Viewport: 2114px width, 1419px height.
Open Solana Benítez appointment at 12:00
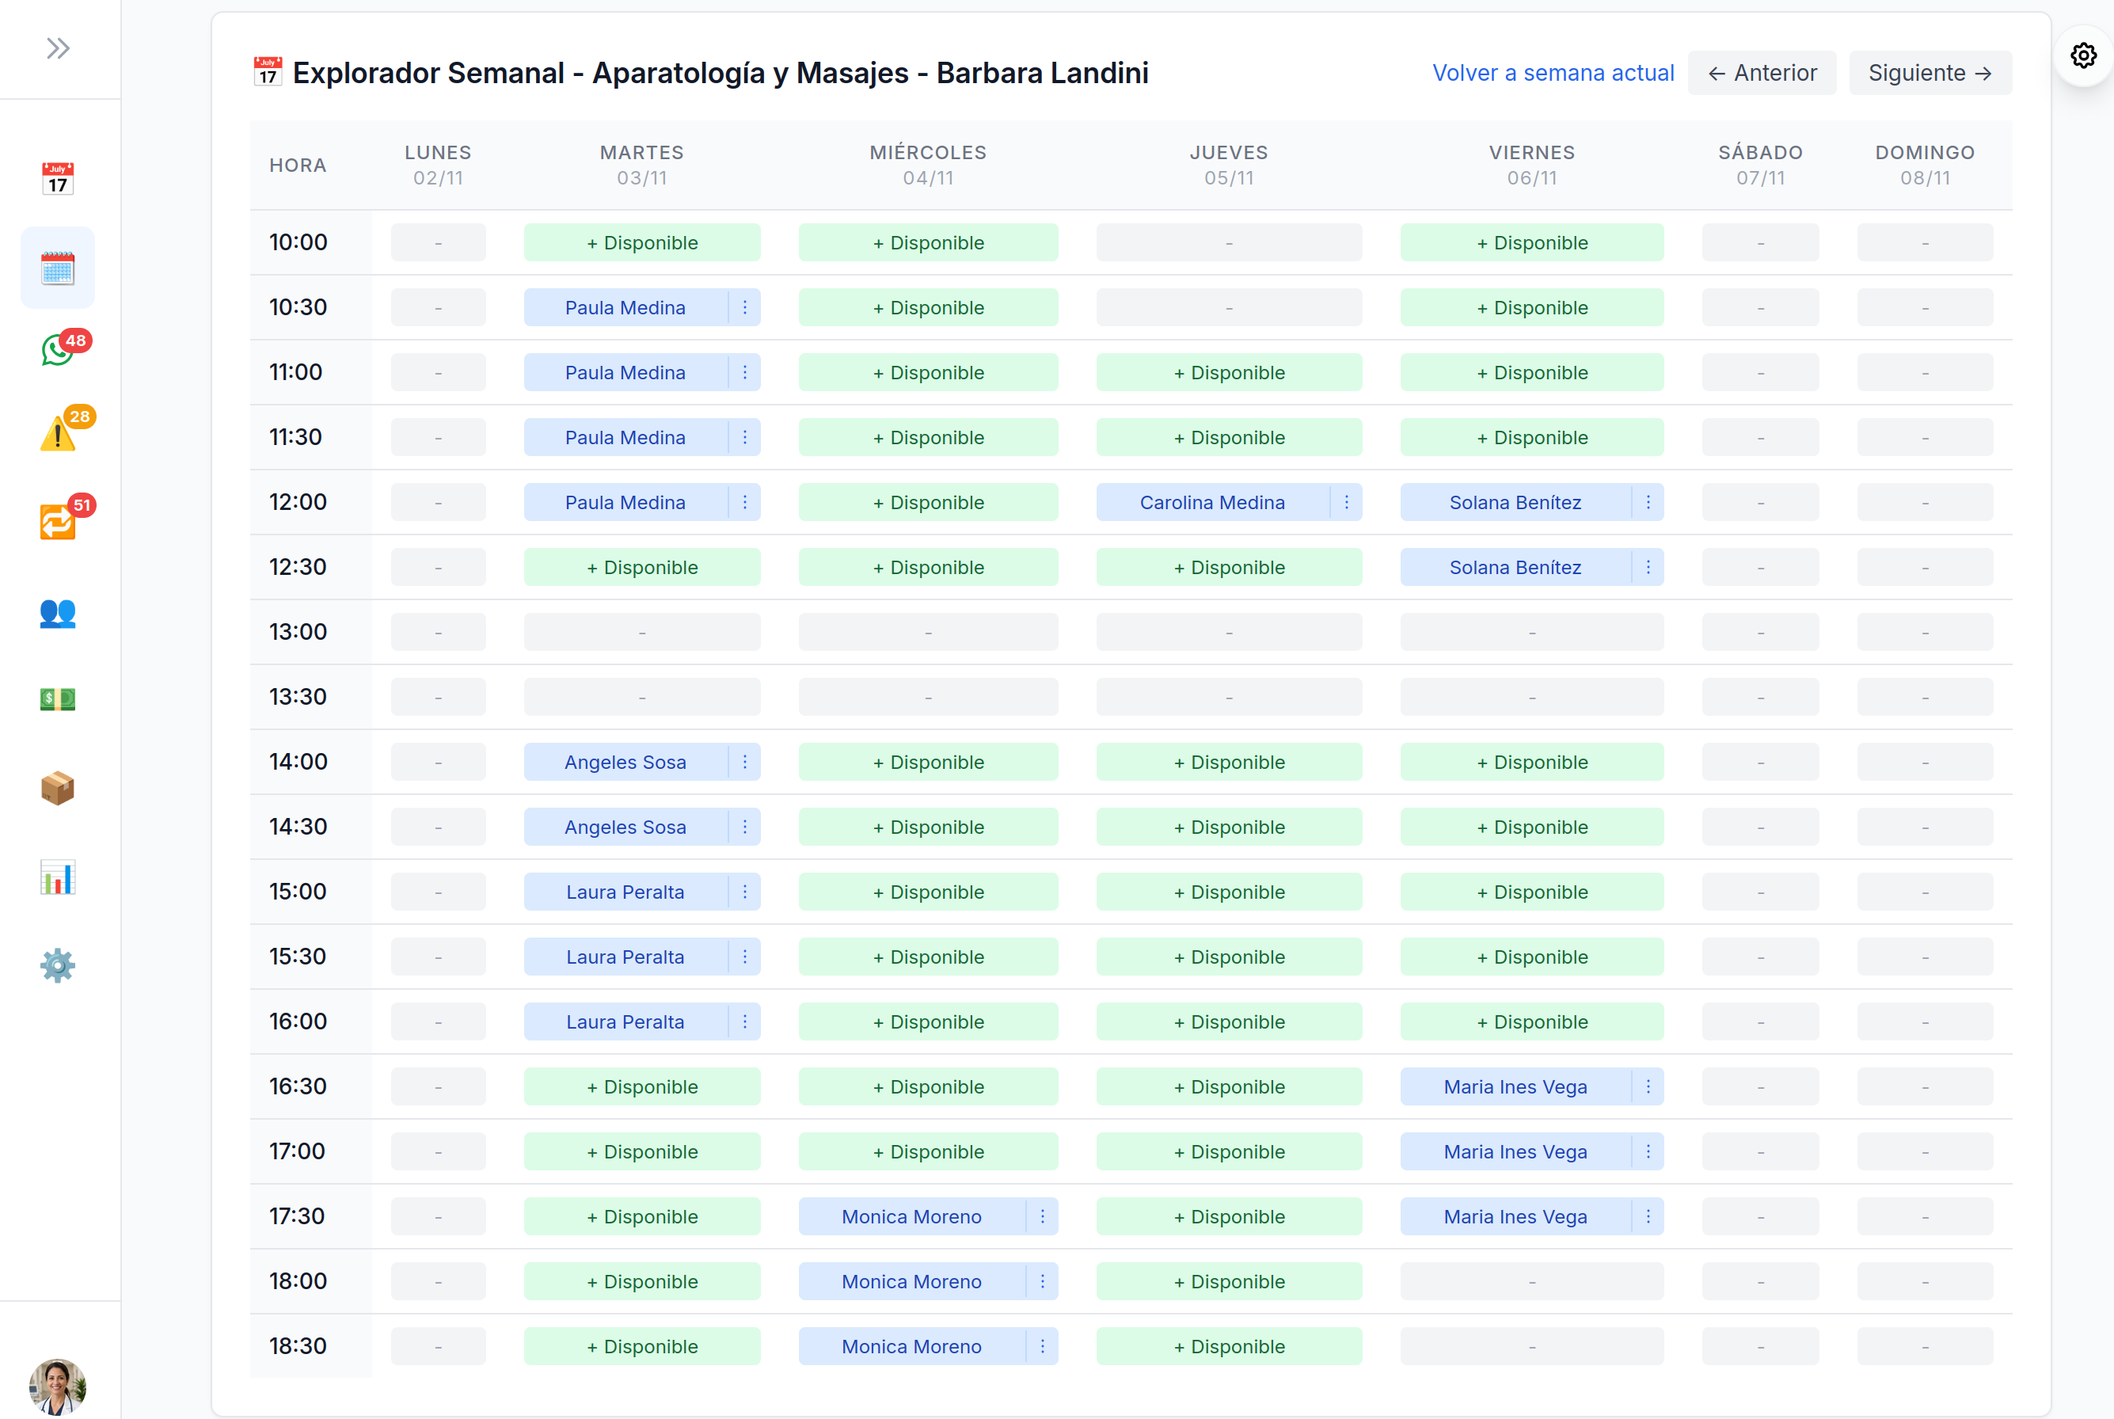[x=1515, y=502]
